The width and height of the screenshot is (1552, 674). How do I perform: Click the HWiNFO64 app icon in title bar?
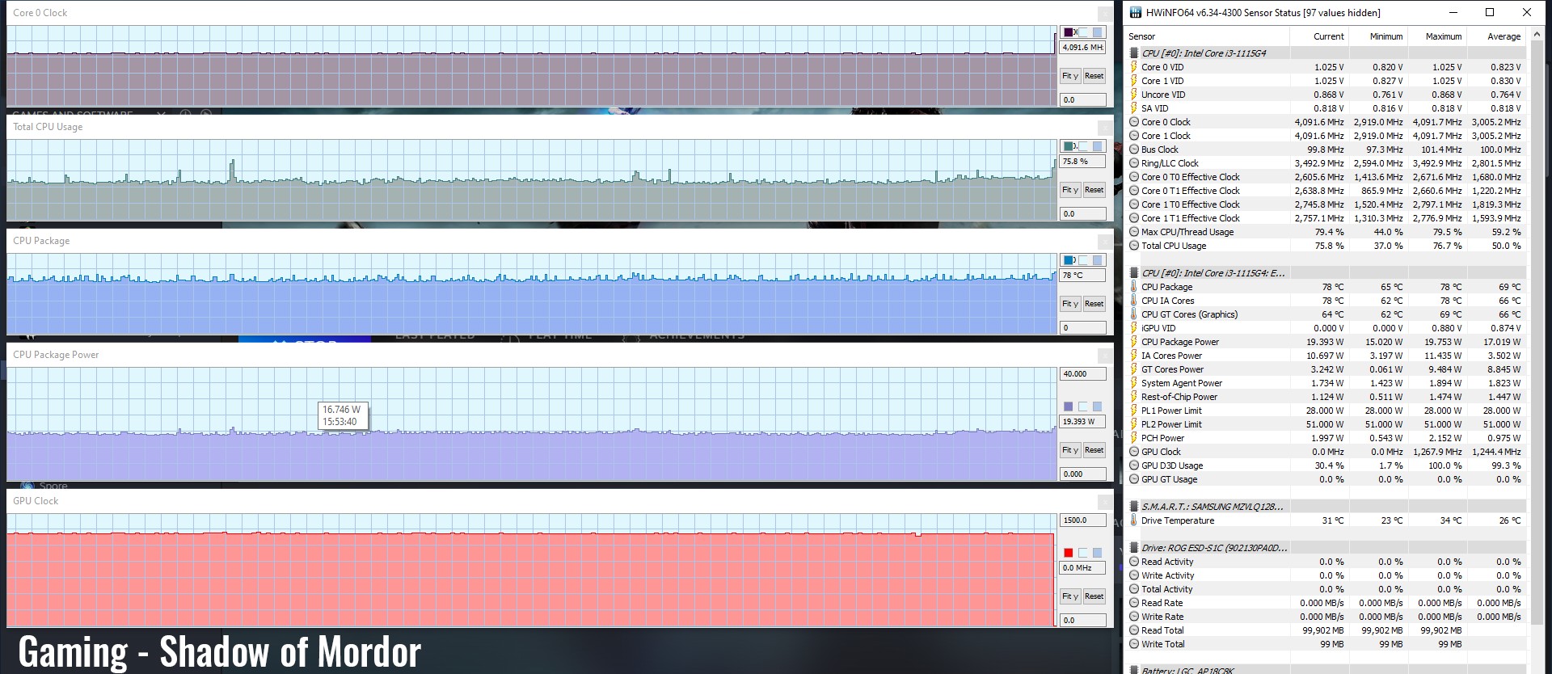click(x=1136, y=12)
